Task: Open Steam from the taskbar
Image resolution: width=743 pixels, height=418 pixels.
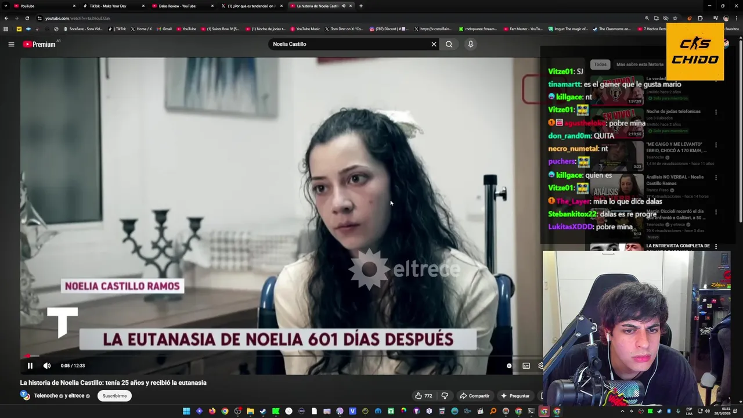Action: tap(263, 411)
